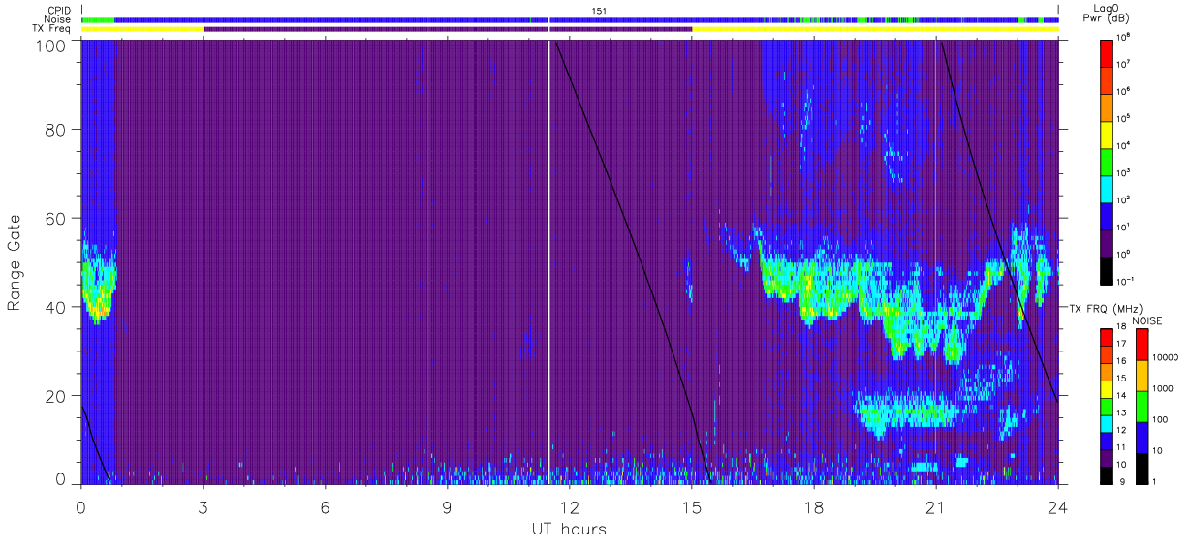The height and width of the screenshot is (549, 1190).
Task: Click x-axis tick label '9'
Action: (x=448, y=506)
